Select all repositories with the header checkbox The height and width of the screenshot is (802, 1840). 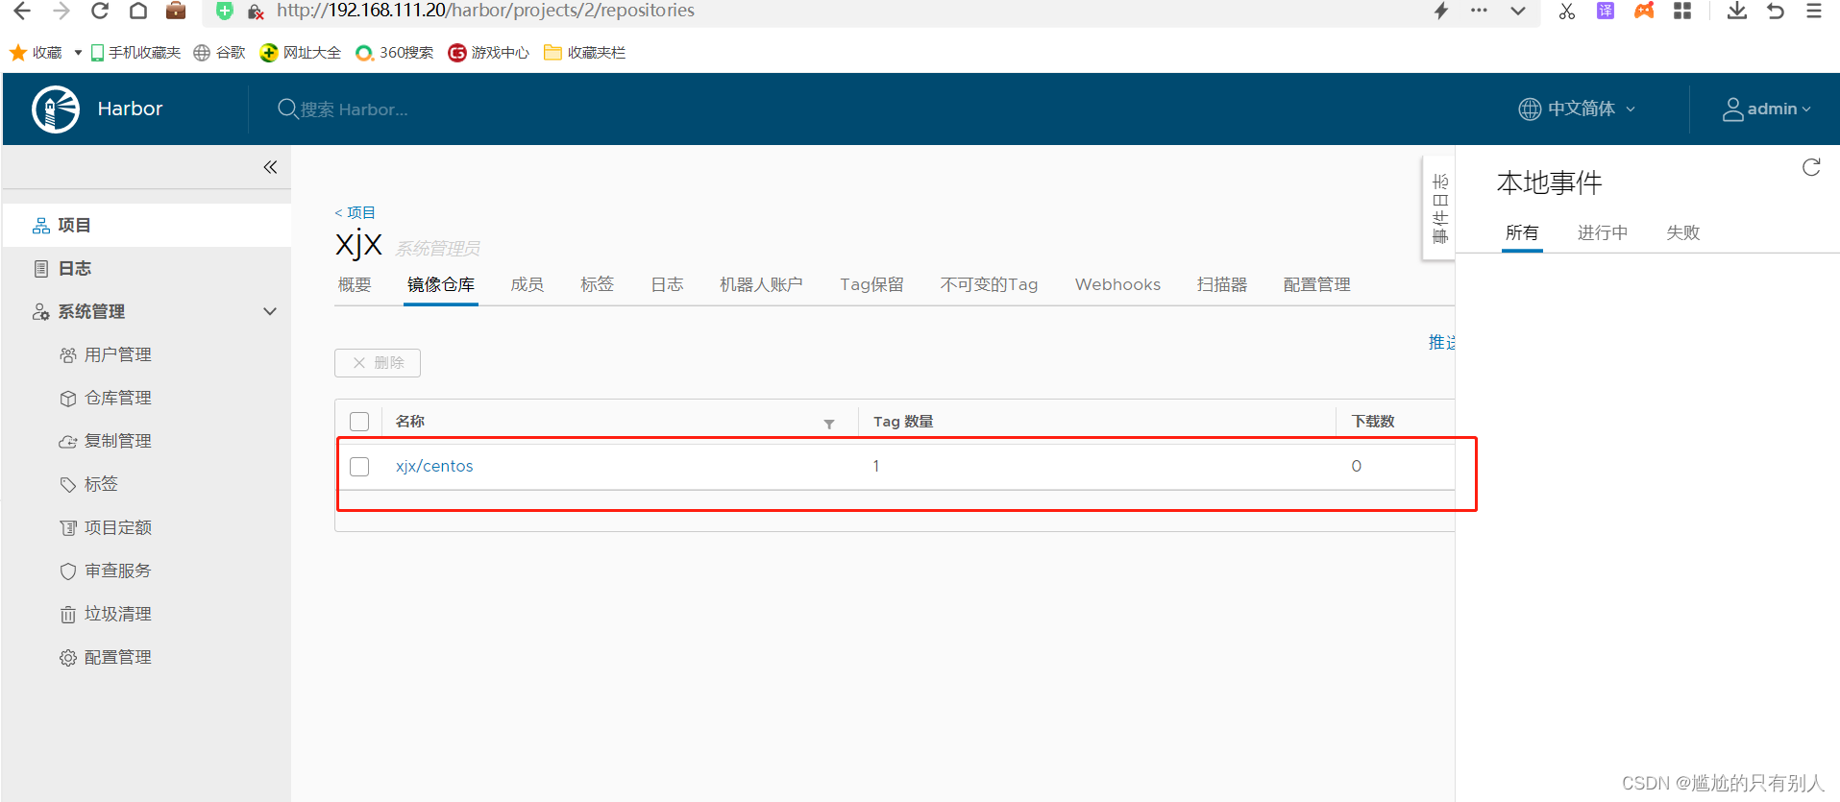click(x=359, y=422)
